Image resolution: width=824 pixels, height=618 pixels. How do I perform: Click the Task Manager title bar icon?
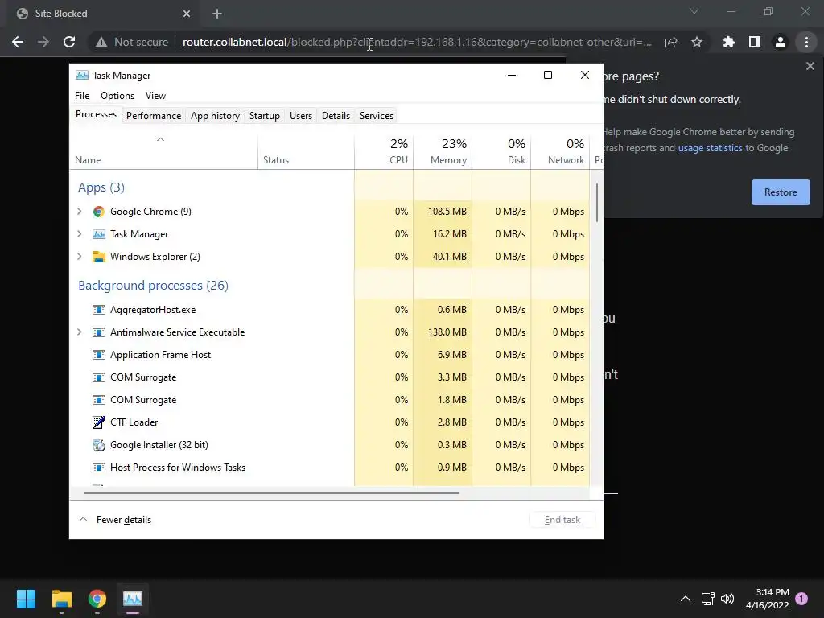(81, 75)
